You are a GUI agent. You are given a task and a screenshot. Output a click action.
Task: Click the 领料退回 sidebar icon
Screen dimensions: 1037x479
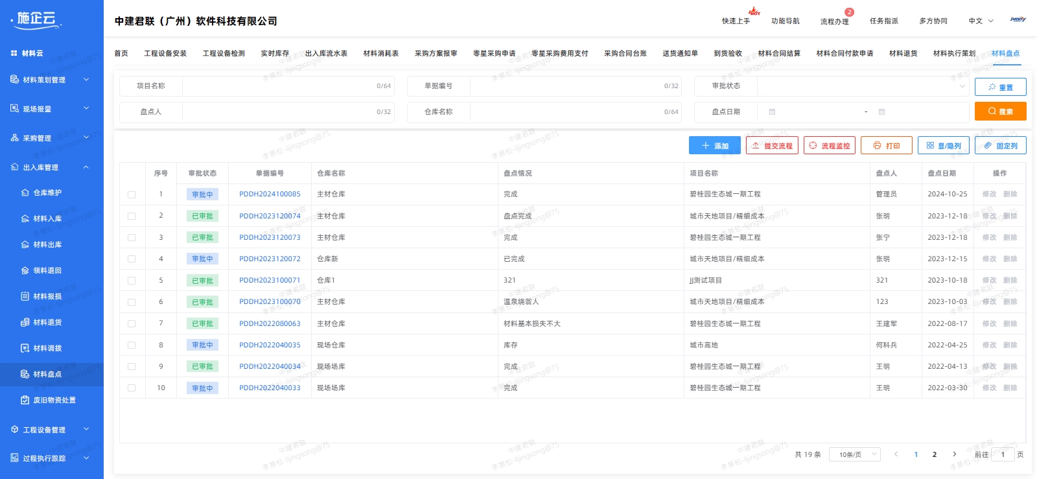point(25,270)
